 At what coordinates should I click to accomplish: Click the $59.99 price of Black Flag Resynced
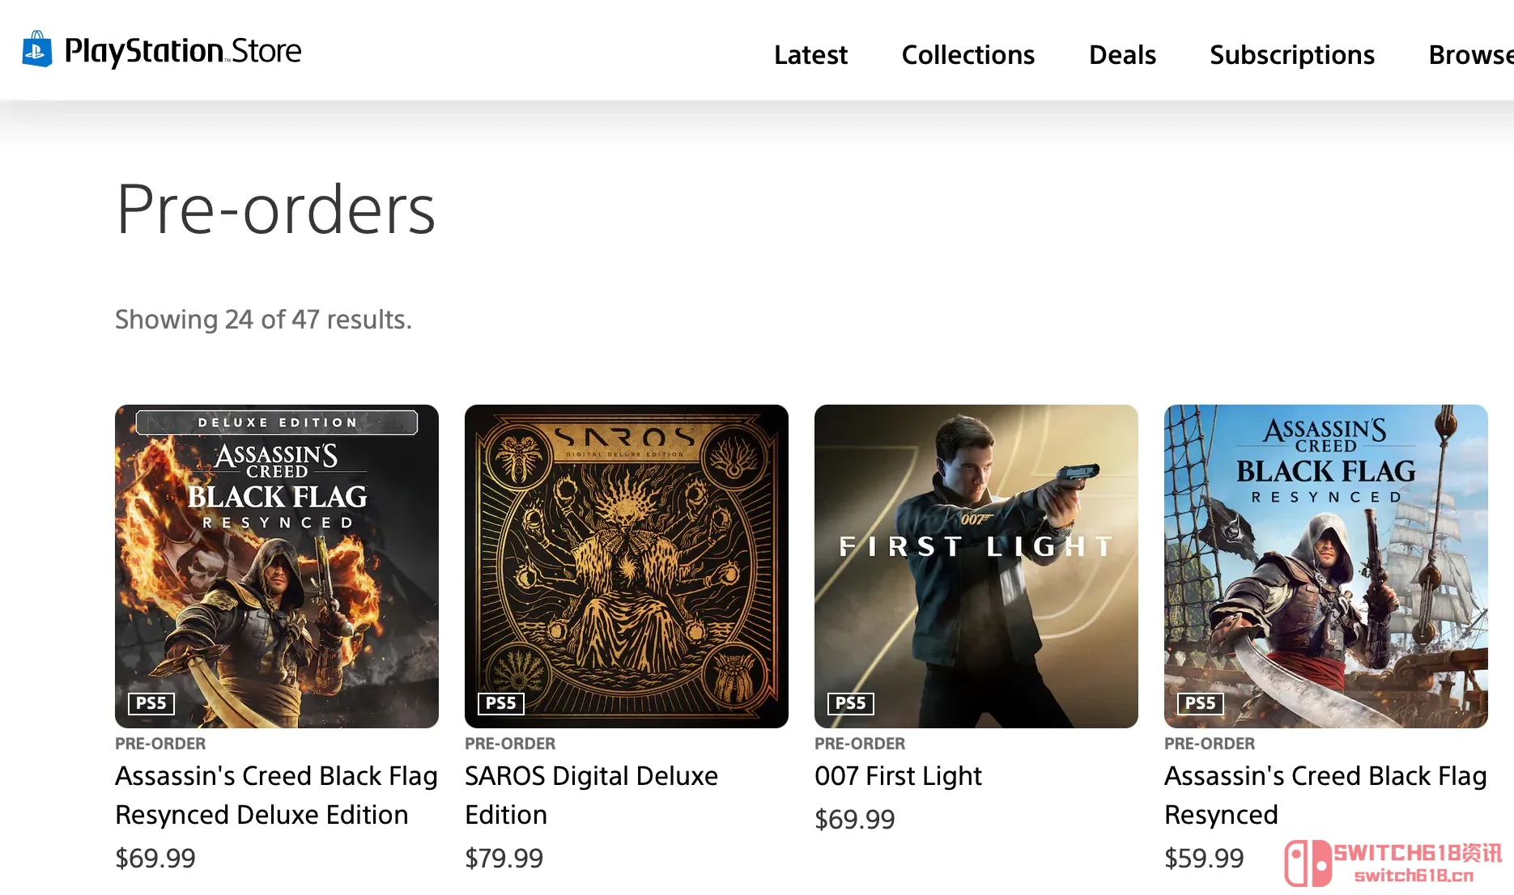coord(1204,858)
